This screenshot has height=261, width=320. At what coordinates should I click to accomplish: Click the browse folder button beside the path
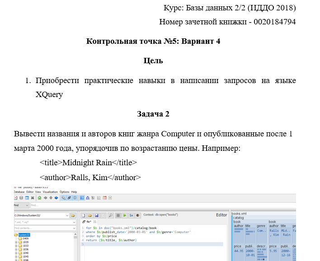pyautogui.click(x=73, y=215)
